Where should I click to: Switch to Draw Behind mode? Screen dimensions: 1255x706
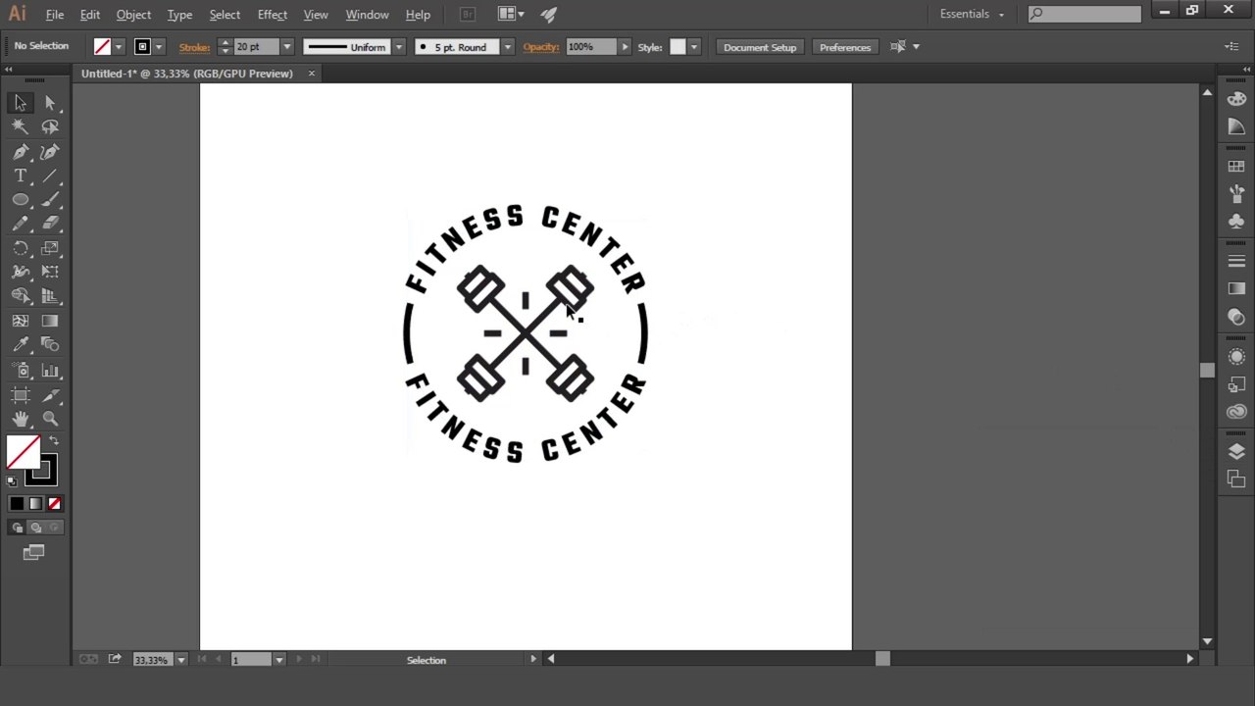(35, 528)
